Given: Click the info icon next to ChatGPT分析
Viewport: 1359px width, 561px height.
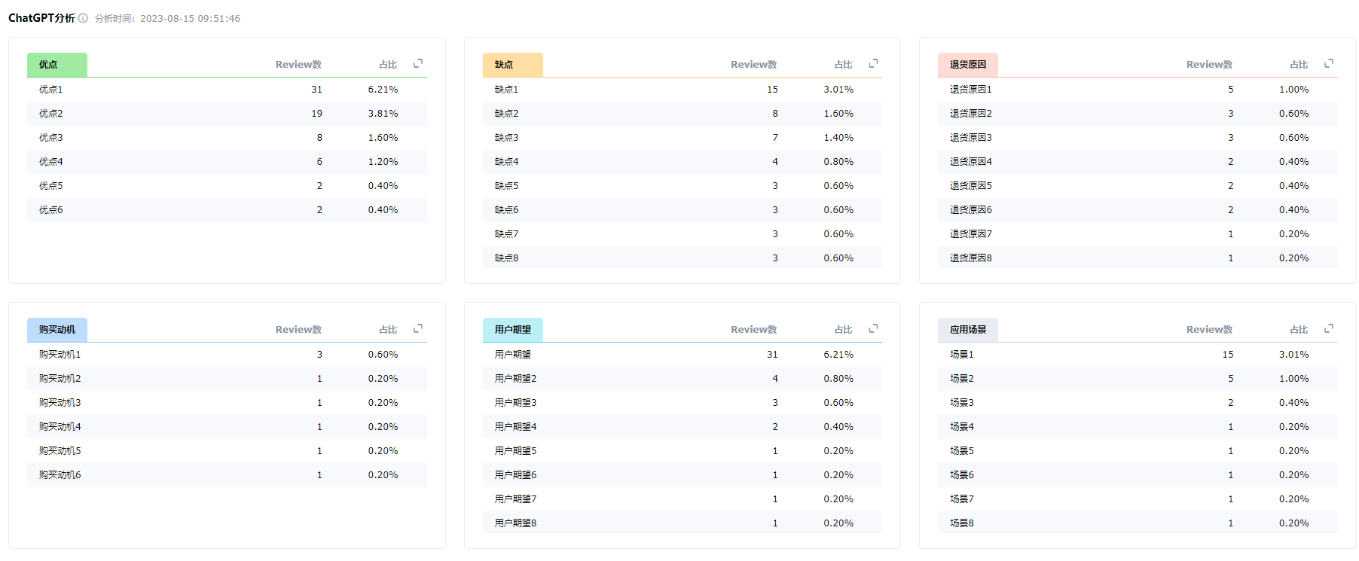Looking at the screenshot, I should (83, 18).
